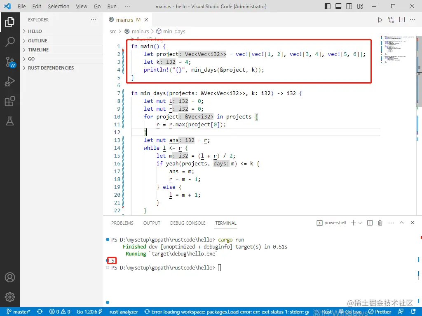This screenshot has width=422, height=316.
Task: Expand the TIMELINE section
Action: point(62,50)
